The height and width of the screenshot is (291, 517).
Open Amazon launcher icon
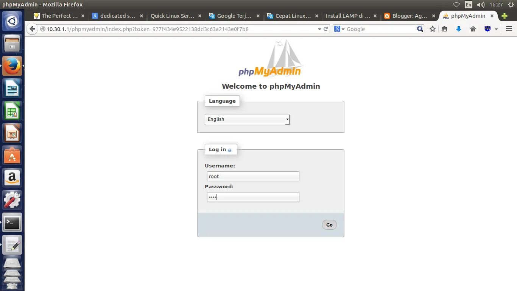click(x=12, y=178)
